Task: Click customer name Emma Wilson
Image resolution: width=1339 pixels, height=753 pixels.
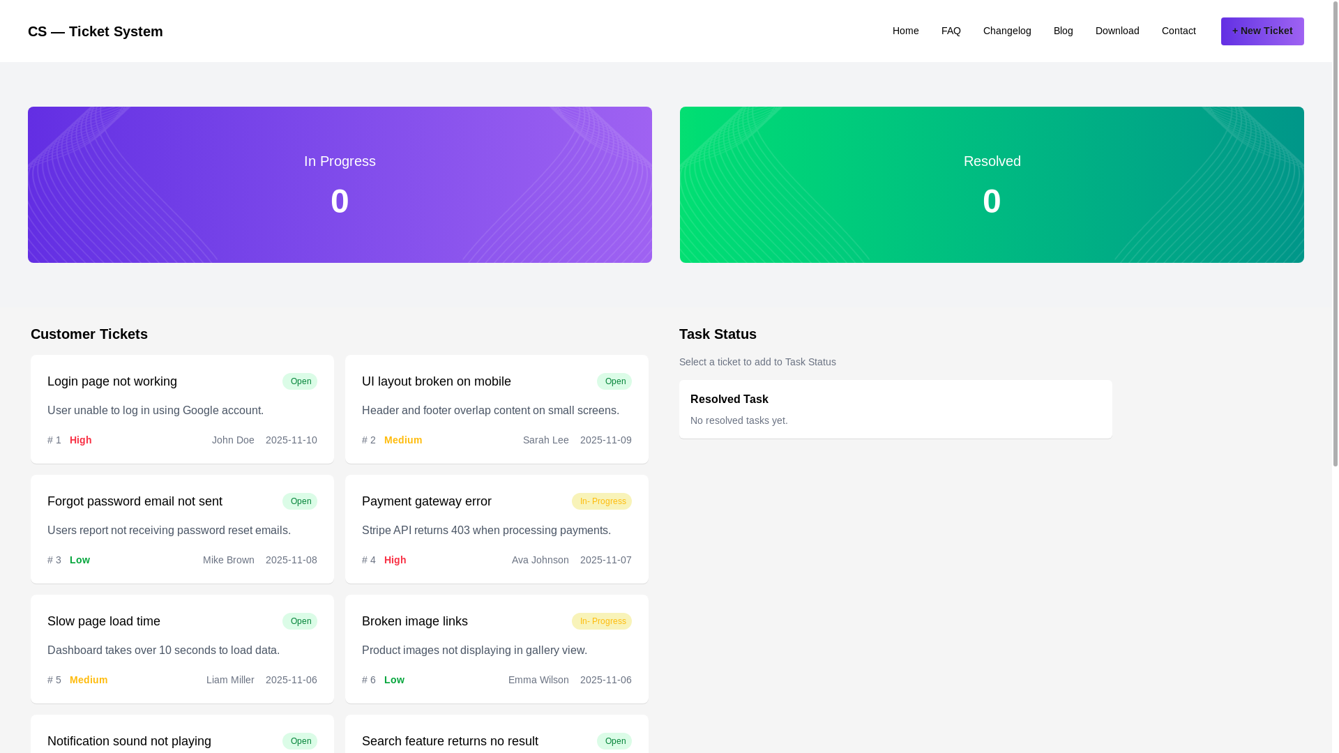Action: [538, 680]
